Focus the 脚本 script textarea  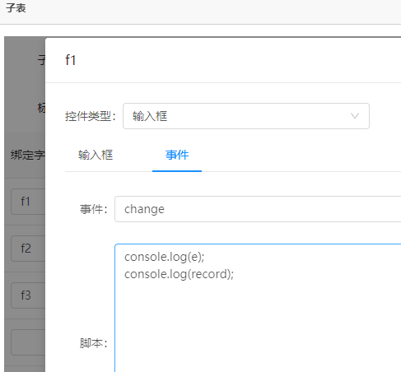(258, 308)
